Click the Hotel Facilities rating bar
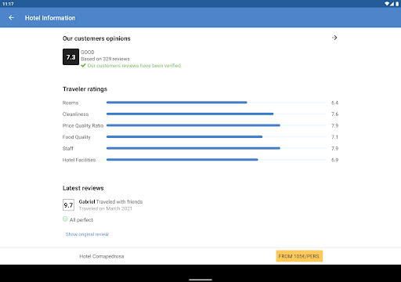 pos(216,160)
